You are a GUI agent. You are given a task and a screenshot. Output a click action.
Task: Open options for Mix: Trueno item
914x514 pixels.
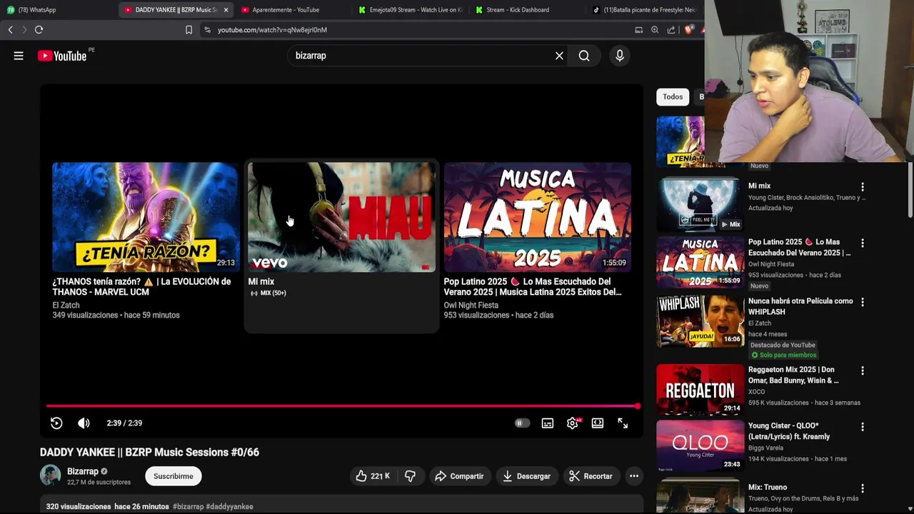(x=863, y=488)
